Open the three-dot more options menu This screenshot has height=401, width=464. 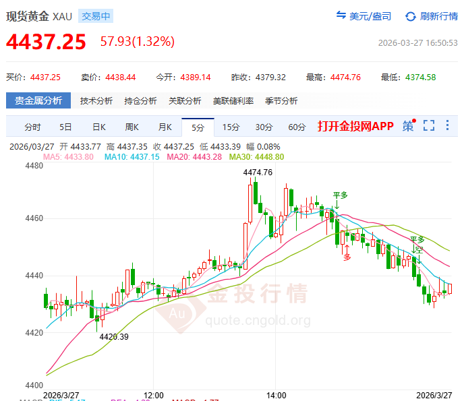tap(447, 125)
